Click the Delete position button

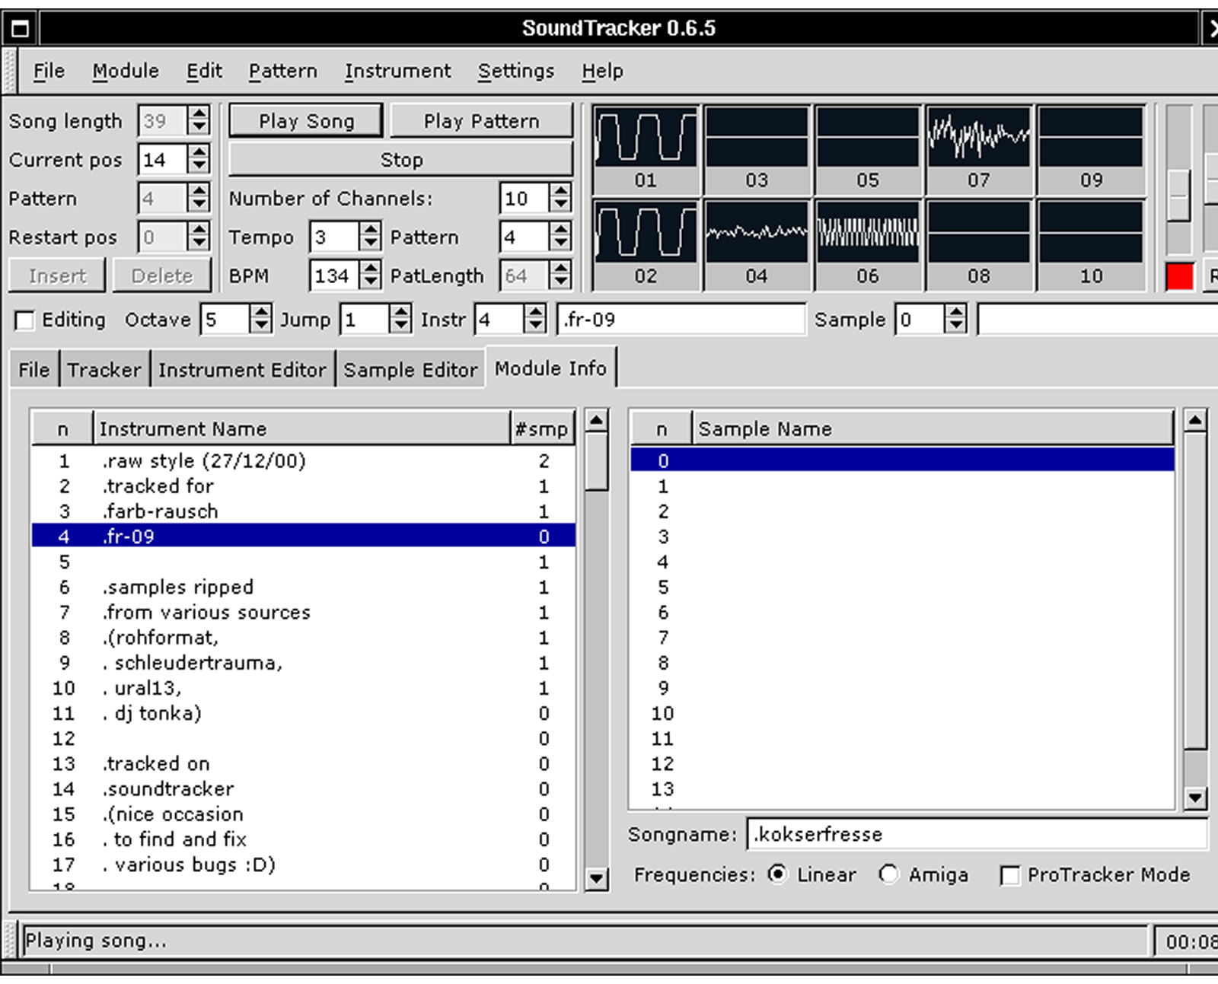pos(162,275)
